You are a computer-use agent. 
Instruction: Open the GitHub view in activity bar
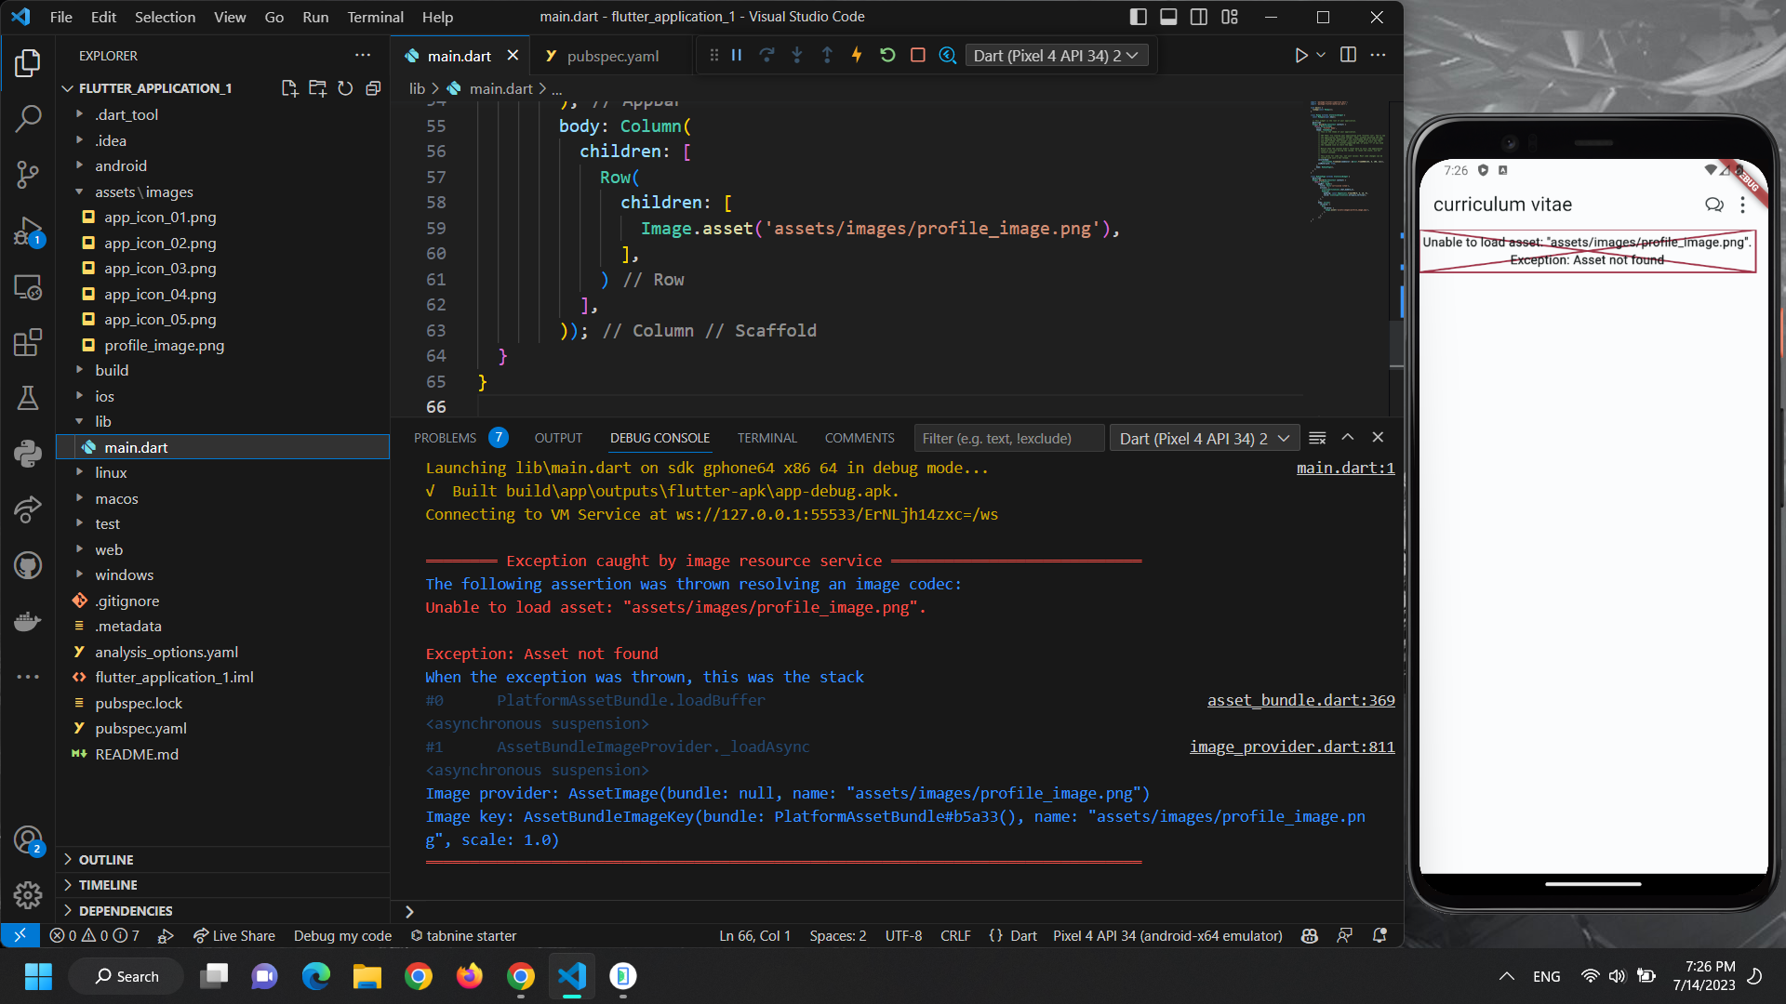pos(28,565)
